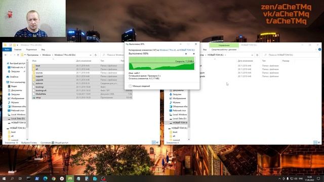324x182 pixels.
Task: Click search box 'Поиск в НОВЫЙ ТОМ (K:)'
Action: click(x=291, y=55)
